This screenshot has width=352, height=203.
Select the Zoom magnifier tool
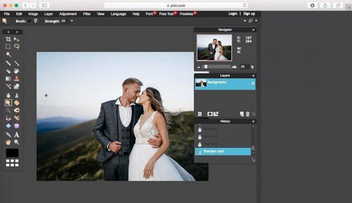[17, 142]
